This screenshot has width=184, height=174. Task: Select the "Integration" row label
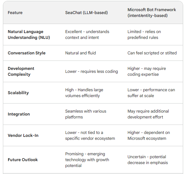pos(19,114)
